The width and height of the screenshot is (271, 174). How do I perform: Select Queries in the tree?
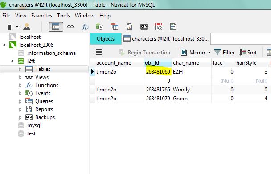click(x=44, y=101)
